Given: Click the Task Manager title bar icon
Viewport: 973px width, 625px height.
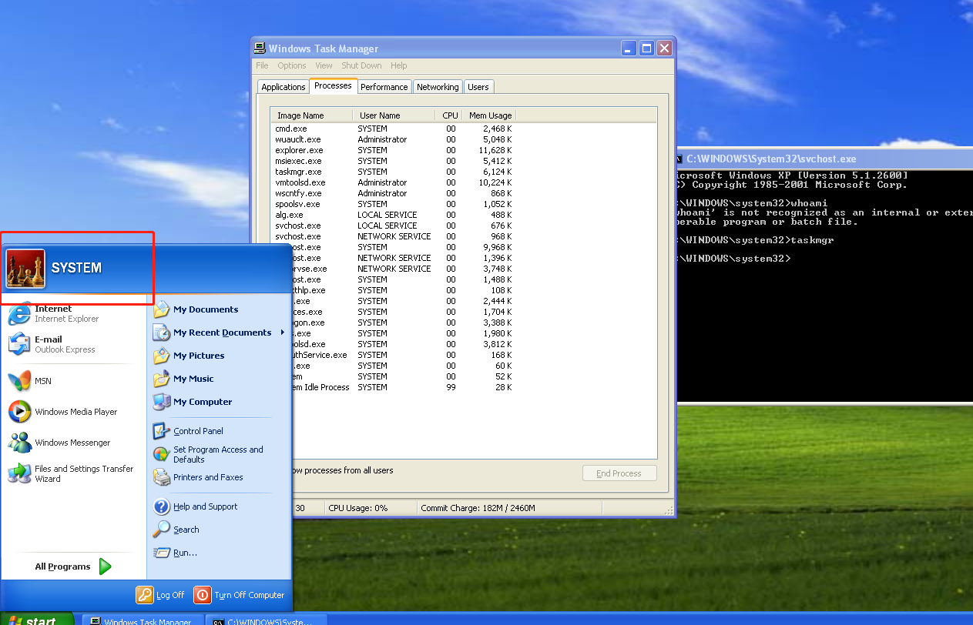Looking at the screenshot, I should tap(260, 48).
